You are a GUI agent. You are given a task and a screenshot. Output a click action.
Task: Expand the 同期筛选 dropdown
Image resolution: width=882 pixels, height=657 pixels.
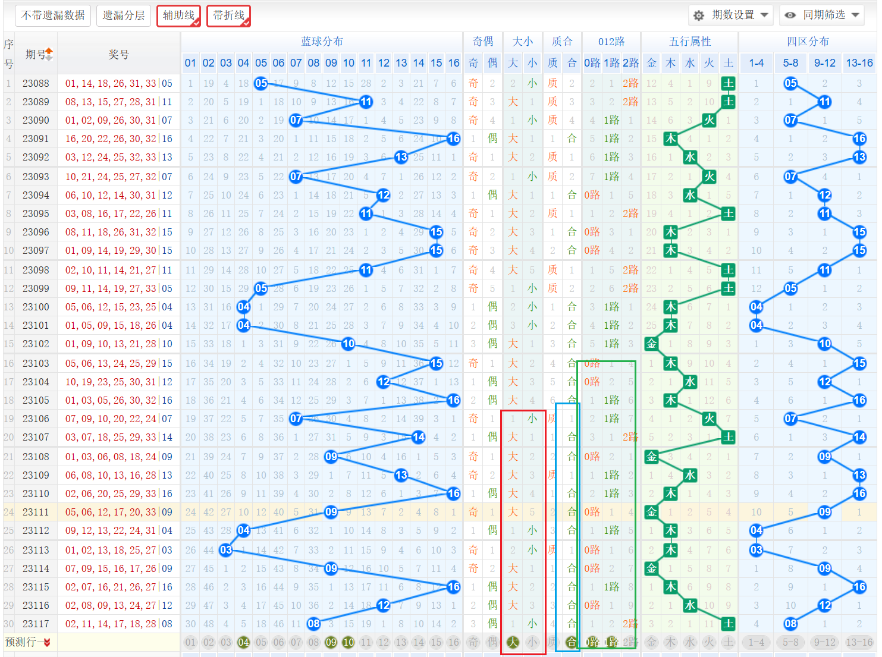(x=823, y=15)
